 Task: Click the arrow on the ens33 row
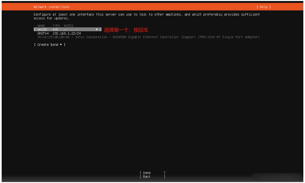[97, 30]
